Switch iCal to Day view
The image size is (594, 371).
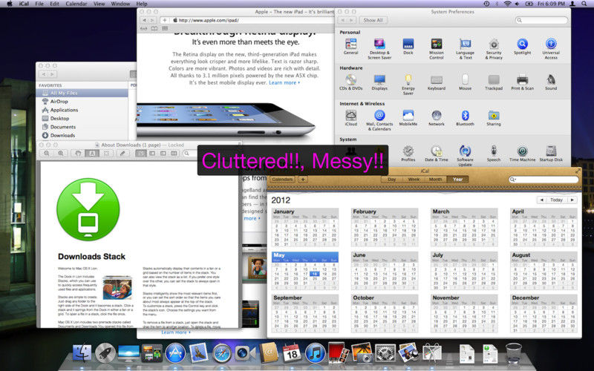[392, 179]
